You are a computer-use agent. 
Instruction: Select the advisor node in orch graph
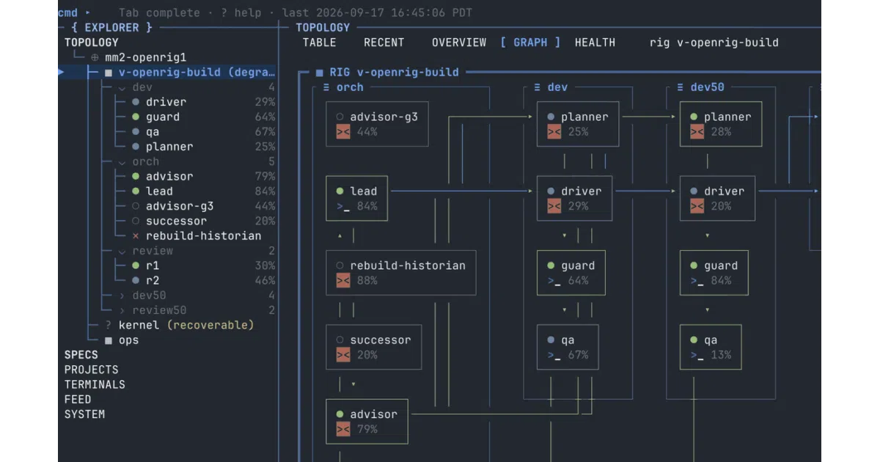tap(367, 422)
